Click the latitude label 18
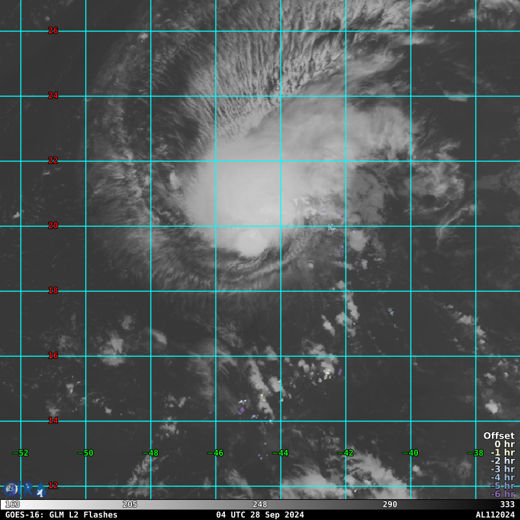The image size is (520, 520). click(x=53, y=291)
